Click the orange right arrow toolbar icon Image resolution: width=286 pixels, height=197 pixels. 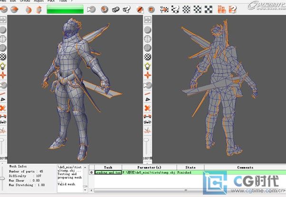coord(14,9)
